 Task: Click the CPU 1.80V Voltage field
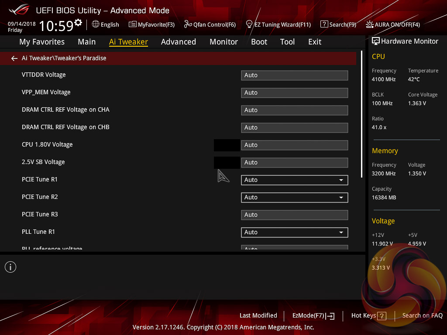click(x=295, y=145)
